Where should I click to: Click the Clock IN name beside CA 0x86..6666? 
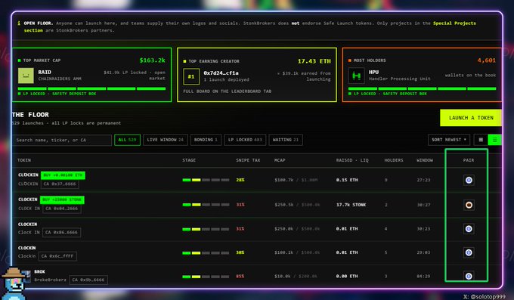(29, 233)
